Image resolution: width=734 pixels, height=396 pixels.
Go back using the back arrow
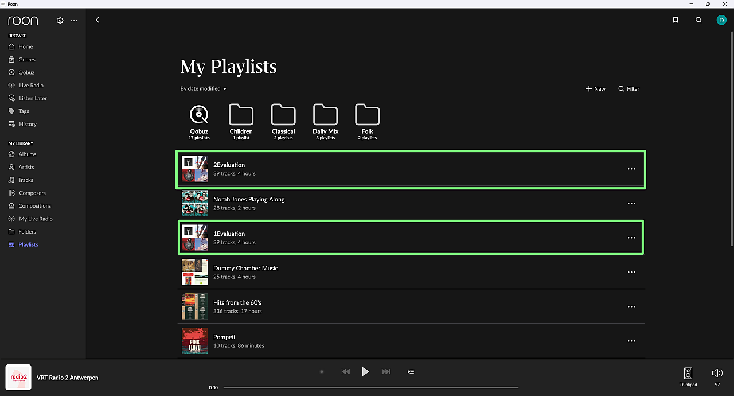pos(97,20)
